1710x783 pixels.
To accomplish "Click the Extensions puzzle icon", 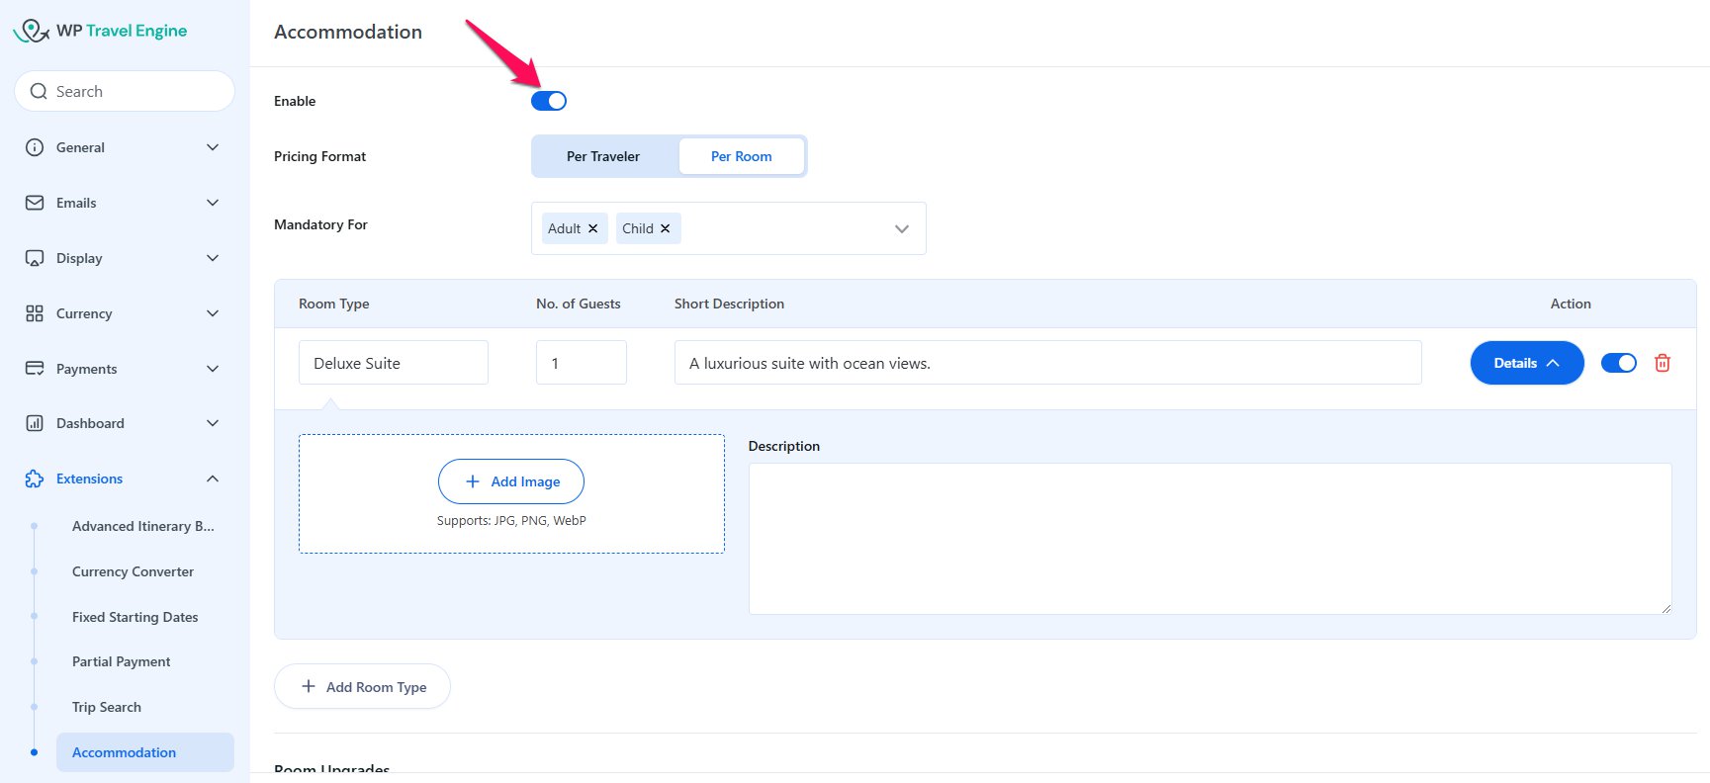I will pyautogui.click(x=35, y=478).
